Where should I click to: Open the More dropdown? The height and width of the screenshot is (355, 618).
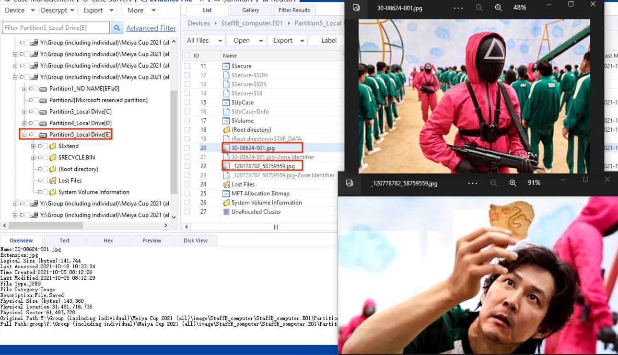[140, 10]
